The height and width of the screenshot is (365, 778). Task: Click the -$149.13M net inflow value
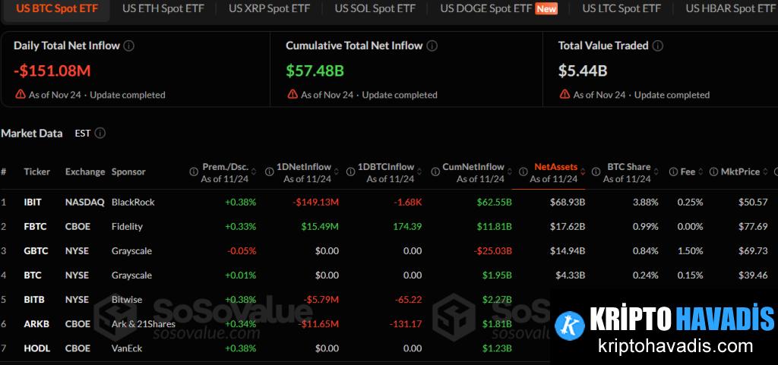pyautogui.click(x=315, y=202)
